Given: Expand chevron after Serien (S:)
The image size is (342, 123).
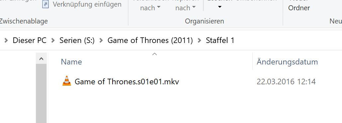Looking at the screenshot, I should pyautogui.click(x=101, y=40).
